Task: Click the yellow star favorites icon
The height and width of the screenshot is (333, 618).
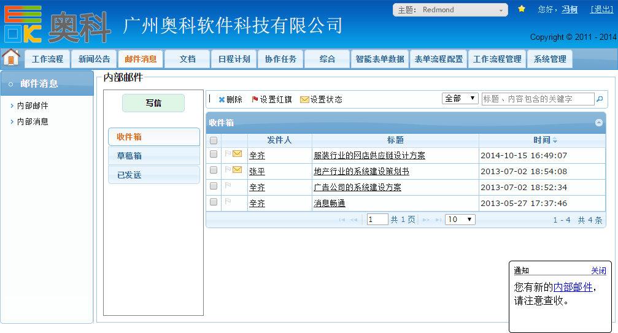Action: 522,9
